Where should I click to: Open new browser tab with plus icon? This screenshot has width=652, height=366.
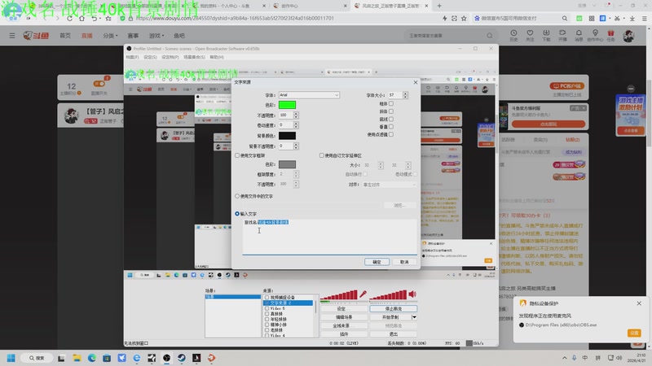[439, 6]
